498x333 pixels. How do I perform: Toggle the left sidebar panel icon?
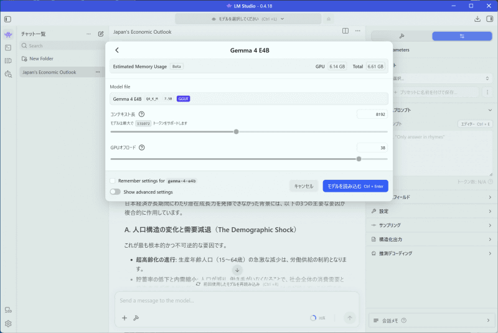click(8, 19)
